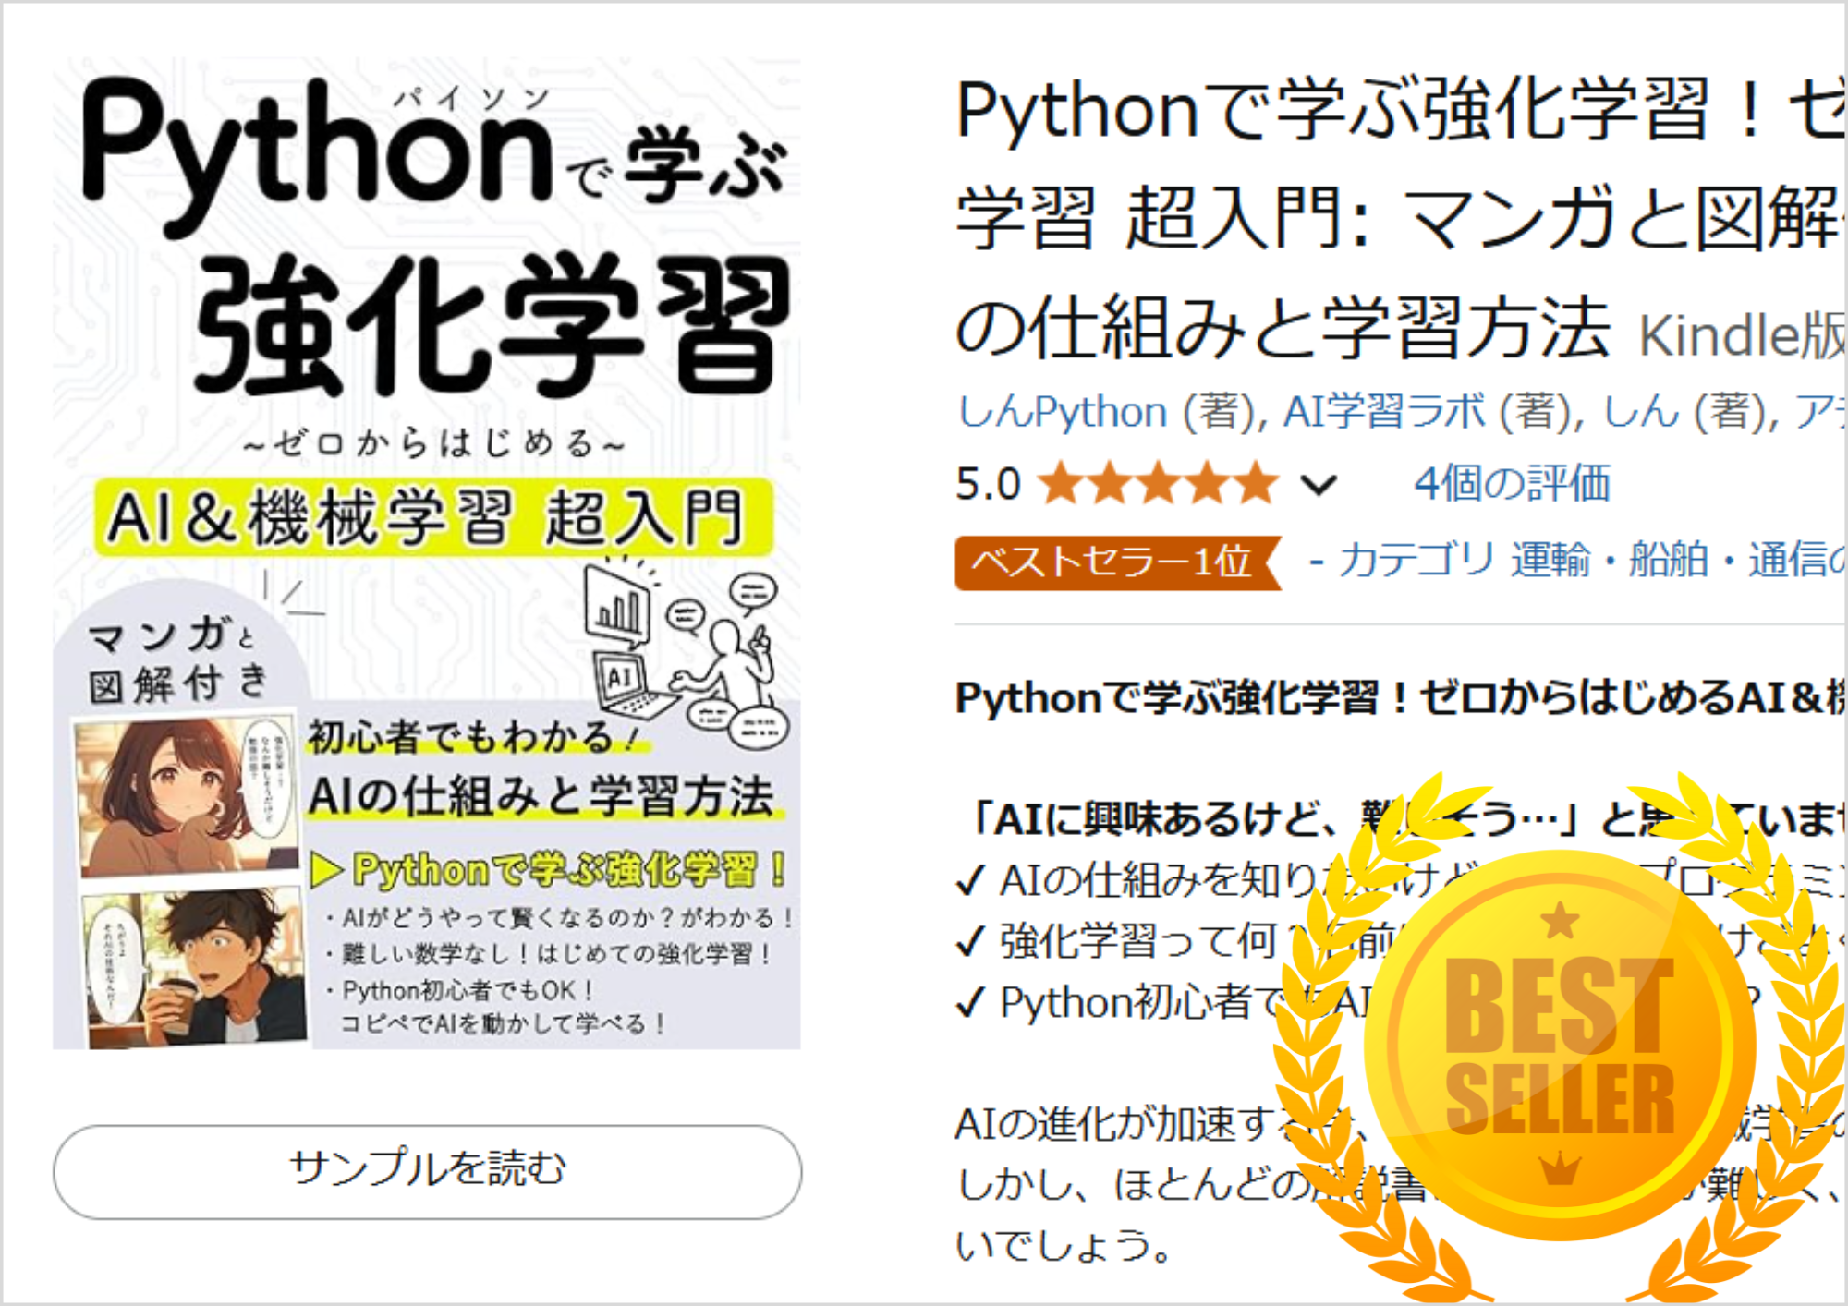This screenshot has height=1306, width=1848.
Task: Click the book title heading text
Action: [x=1401, y=218]
